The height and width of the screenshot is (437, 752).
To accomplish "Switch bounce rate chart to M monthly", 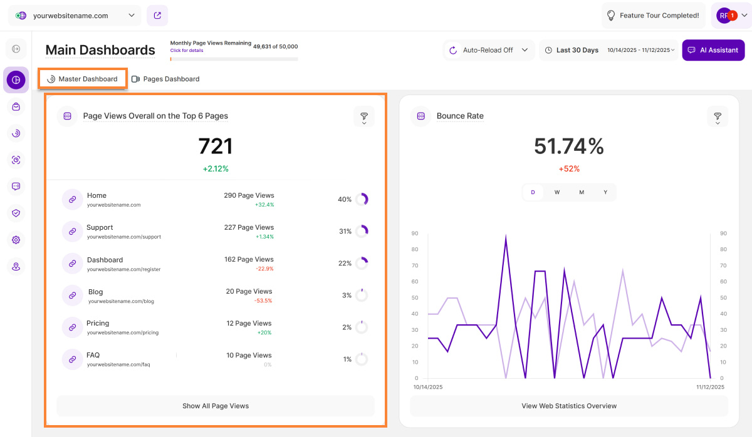I will click(582, 192).
